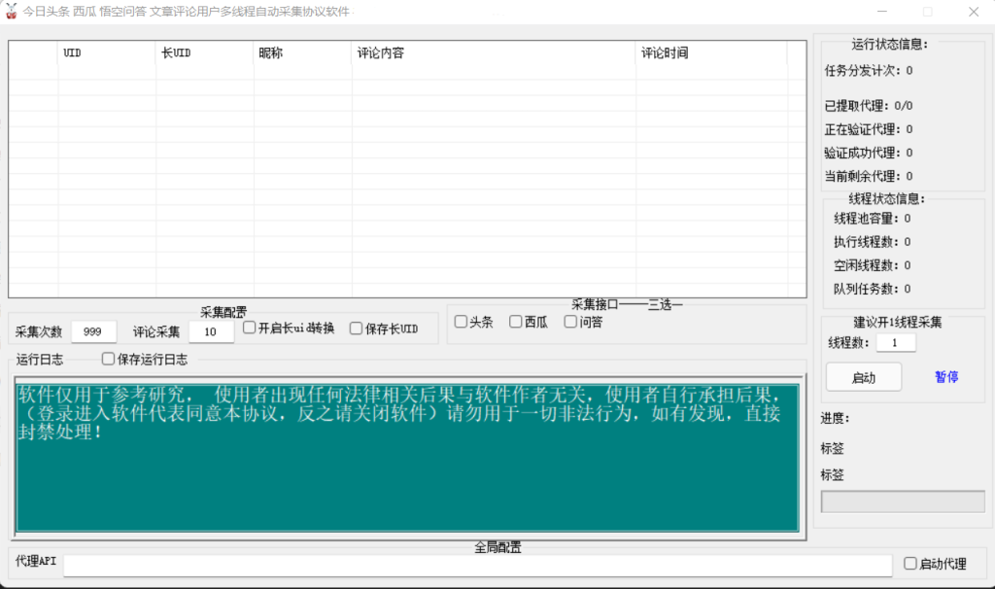The width and height of the screenshot is (995, 589).
Task: Focus the 采集次数 field showing 999
Action: (93, 331)
